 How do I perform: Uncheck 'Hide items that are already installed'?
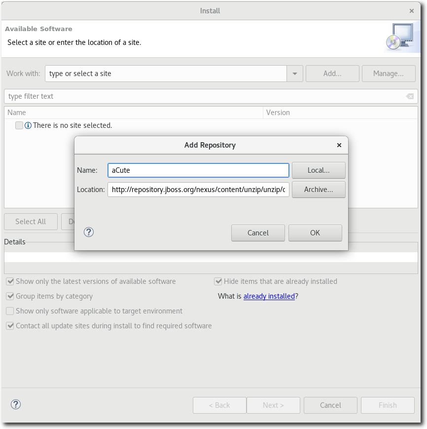tap(218, 281)
